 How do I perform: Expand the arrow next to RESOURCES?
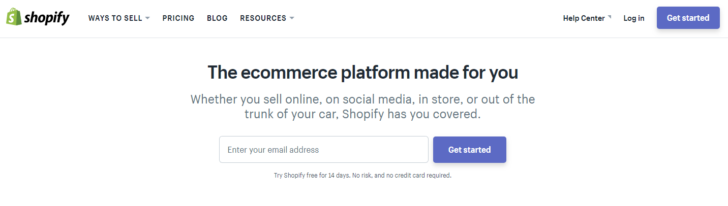click(x=292, y=18)
